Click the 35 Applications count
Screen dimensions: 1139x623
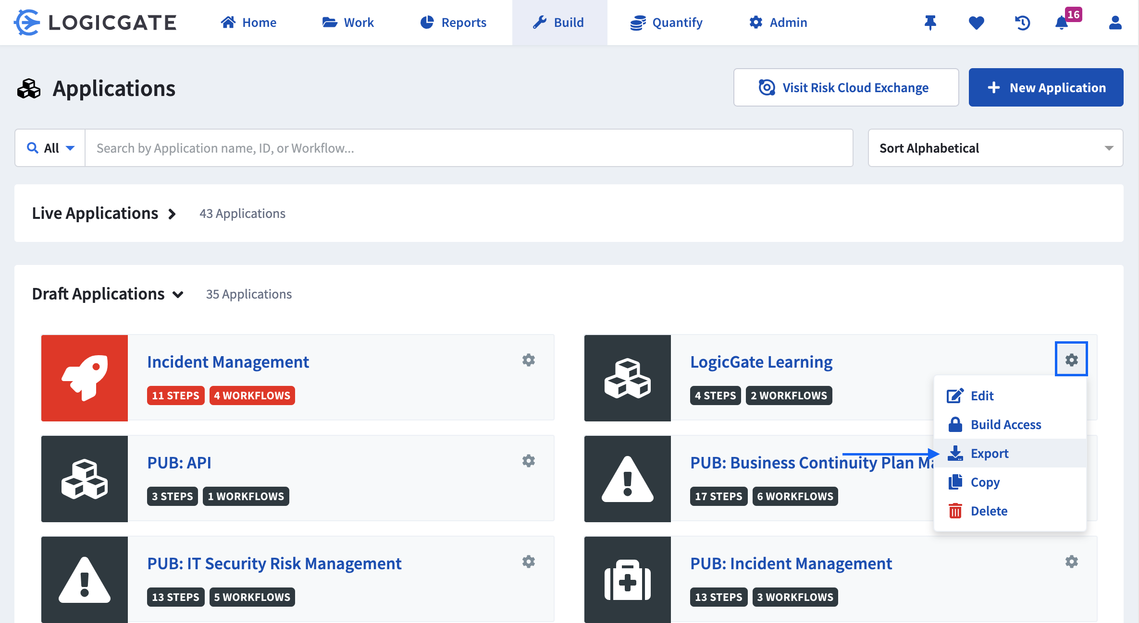[249, 294]
